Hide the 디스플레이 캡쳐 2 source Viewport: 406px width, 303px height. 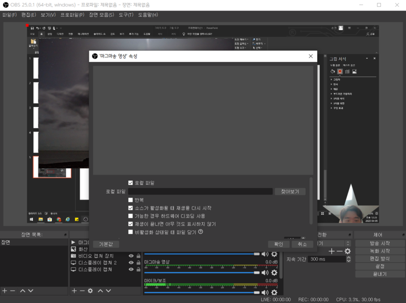click(131, 263)
